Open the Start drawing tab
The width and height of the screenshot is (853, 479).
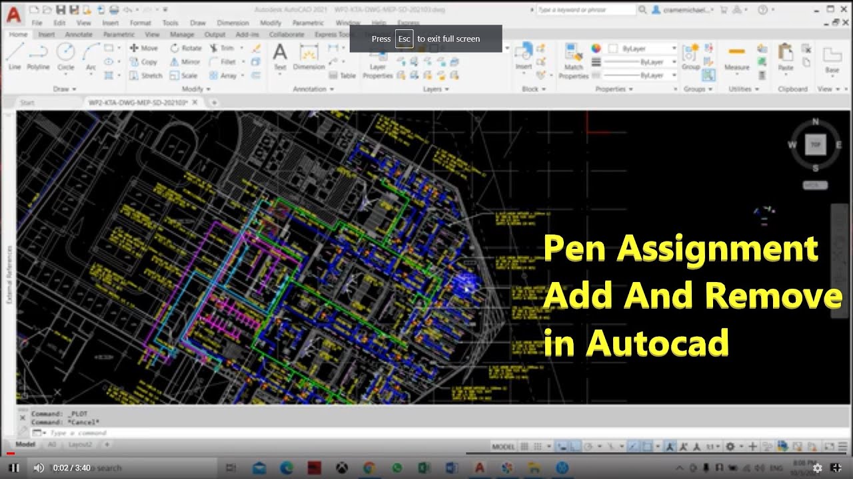[x=27, y=102]
